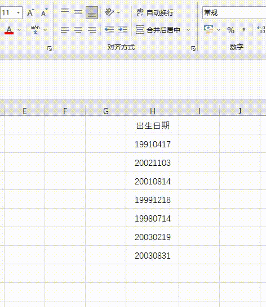Select the 出生日期 header cell
The image size is (266, 307).
[x=153, y=125]
